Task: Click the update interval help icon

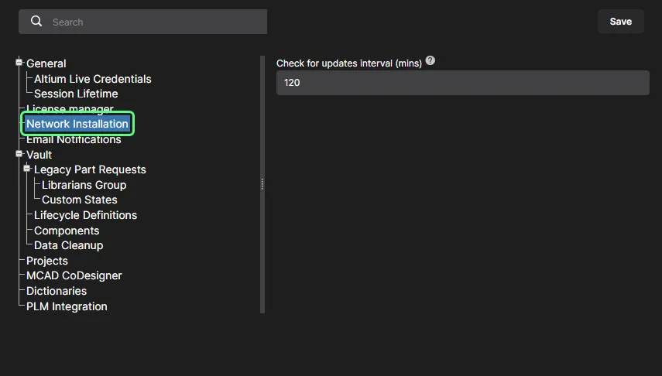Action: coord(430,60)
